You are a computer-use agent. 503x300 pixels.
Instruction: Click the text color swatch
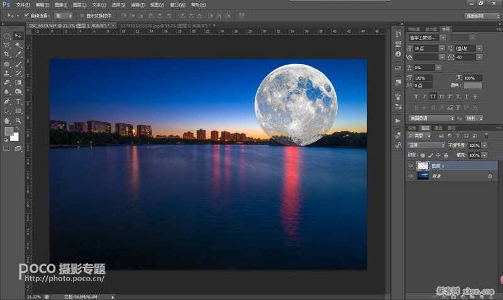click(473, 85)
